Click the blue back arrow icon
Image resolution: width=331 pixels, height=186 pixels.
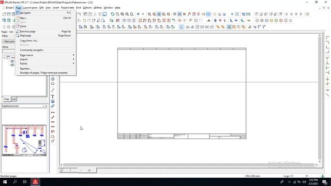pyautogui.click(x=138, y=14)
